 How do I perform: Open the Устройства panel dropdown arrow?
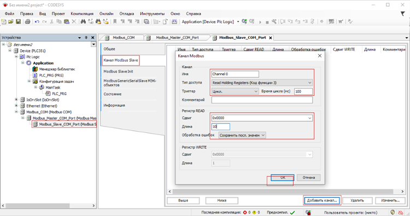[x=79, y=38]
